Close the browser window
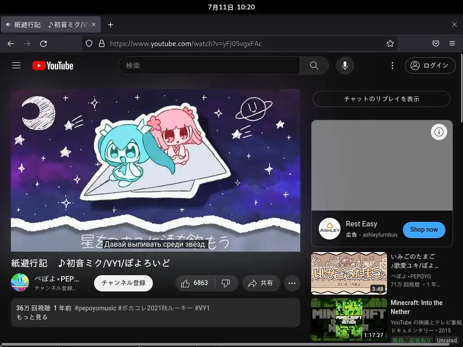Screen dimensions: 463x347 454,24
